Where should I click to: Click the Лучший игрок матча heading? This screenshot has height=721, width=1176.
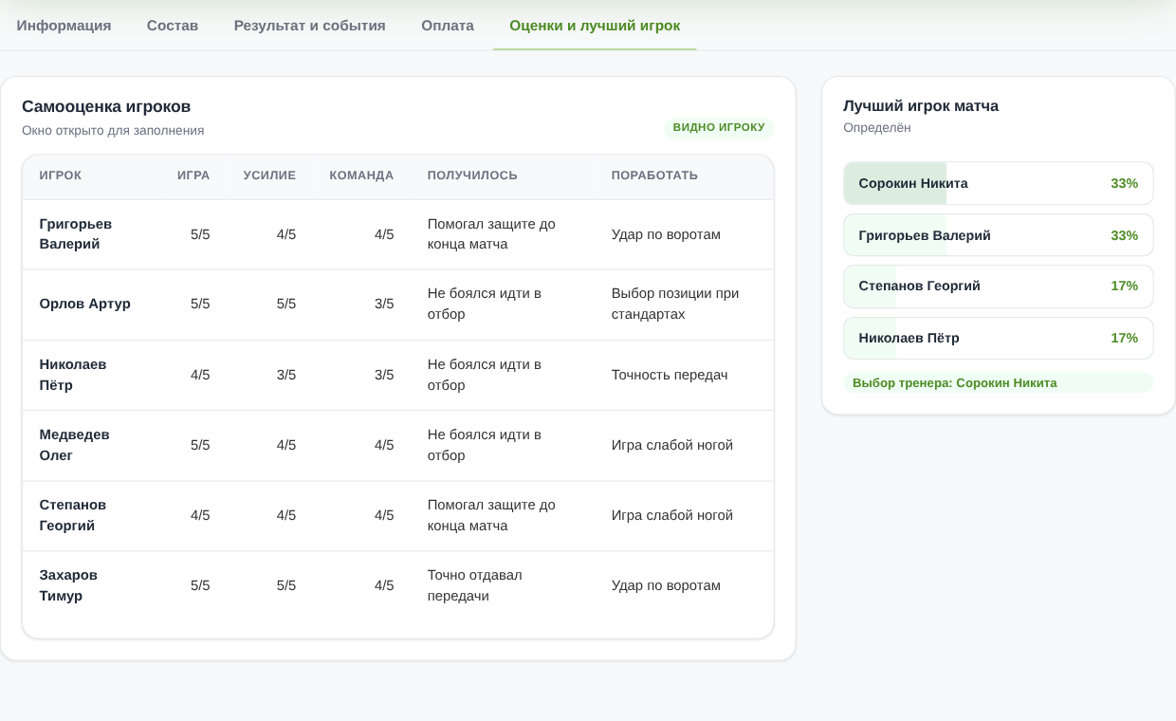[x=921, y=106]
